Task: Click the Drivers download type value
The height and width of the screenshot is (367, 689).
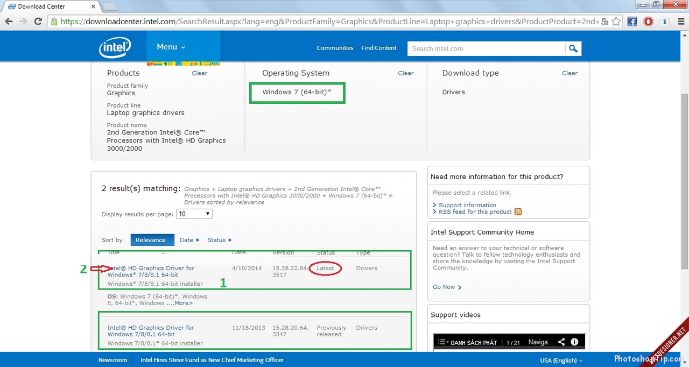Action: pyautogui.click(x=453, y=92)
